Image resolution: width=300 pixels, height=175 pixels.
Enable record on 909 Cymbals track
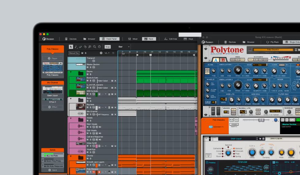point(99,94)
